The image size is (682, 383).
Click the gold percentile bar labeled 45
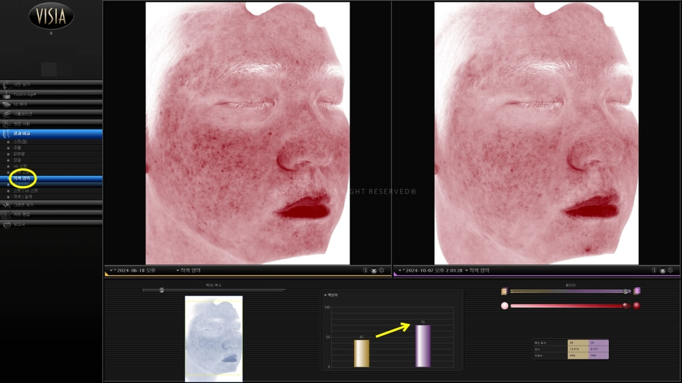(x=361, y=353)
